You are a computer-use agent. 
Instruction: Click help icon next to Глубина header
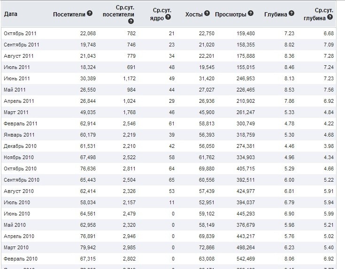292,14
